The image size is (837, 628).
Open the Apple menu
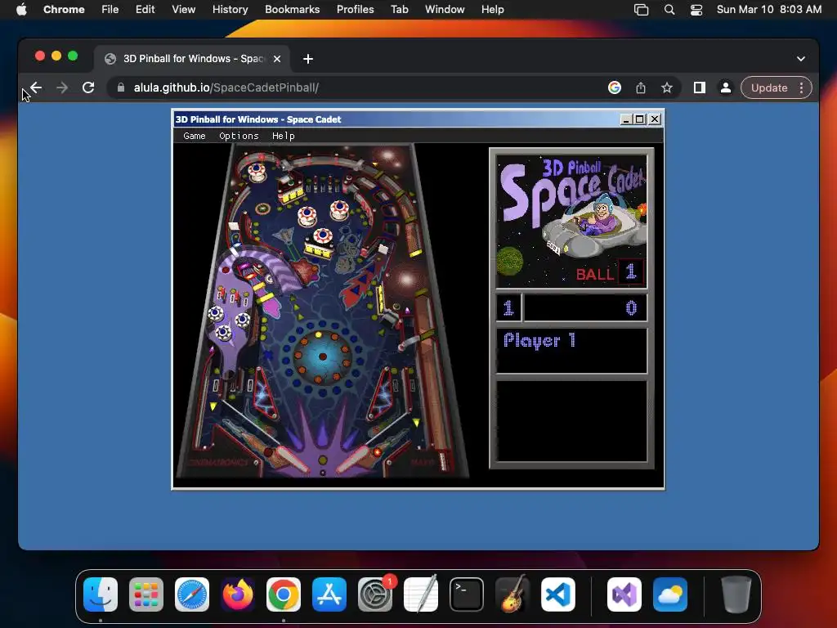pyautogui.click(x=21, y=9)
